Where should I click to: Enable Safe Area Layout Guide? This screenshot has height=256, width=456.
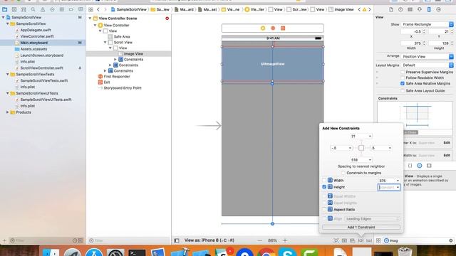(x=403, y=90)
